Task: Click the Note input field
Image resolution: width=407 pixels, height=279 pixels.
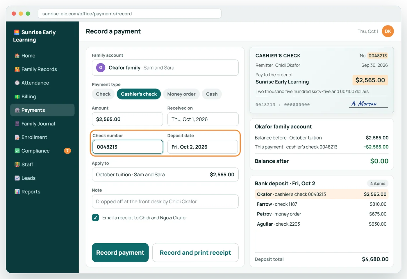Action: click(x=165, y=202)
